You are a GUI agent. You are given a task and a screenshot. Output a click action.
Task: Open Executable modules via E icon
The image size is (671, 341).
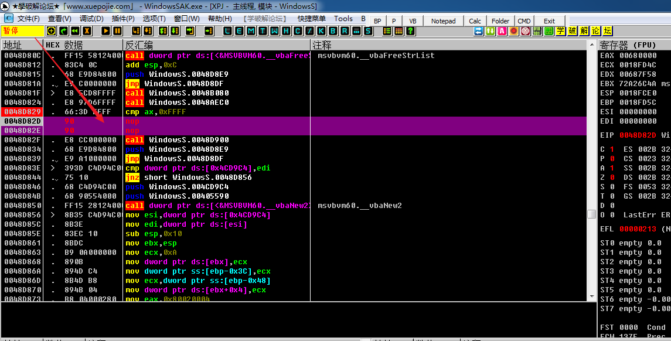point(239,31)
